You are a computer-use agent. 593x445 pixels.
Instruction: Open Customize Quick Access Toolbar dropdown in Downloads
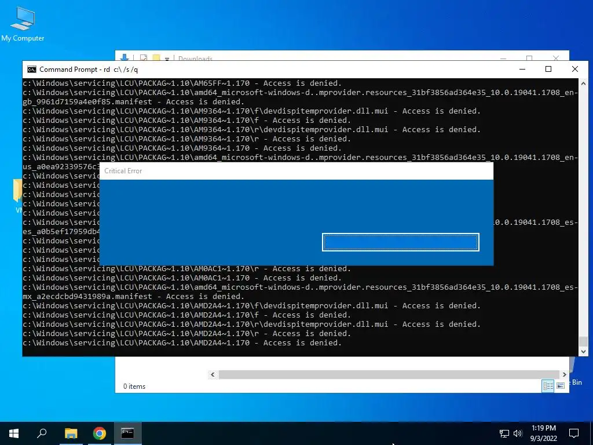(x=167, y=59)
